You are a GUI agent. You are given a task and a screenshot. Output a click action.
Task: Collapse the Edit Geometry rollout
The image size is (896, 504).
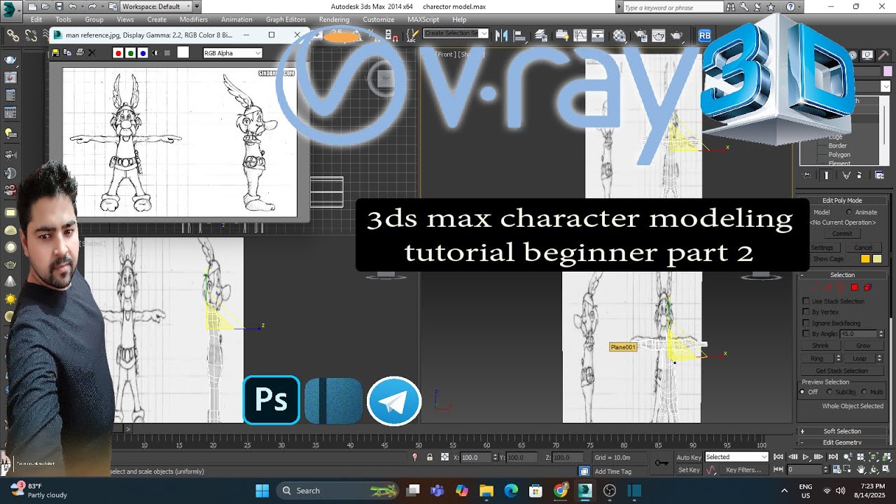click(x=842, y=442)
